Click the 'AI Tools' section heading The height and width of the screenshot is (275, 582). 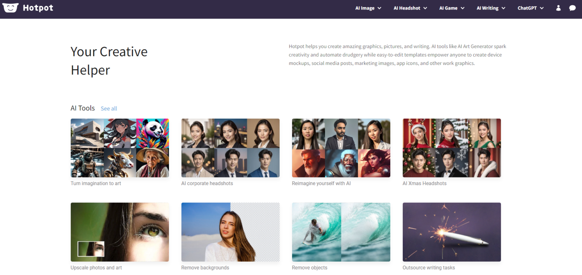pos(83,108)
